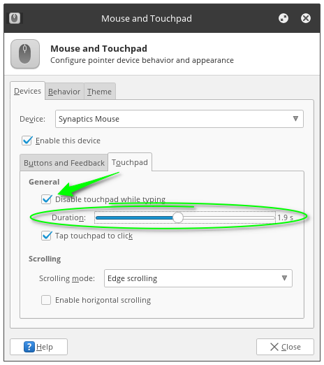Click the mouse icon in the title bar

click(x=15, y=18)
